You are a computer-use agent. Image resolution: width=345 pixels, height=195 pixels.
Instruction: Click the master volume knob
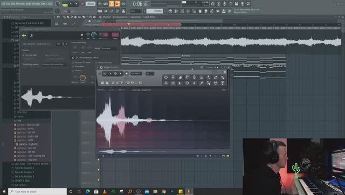coord(58,4)
